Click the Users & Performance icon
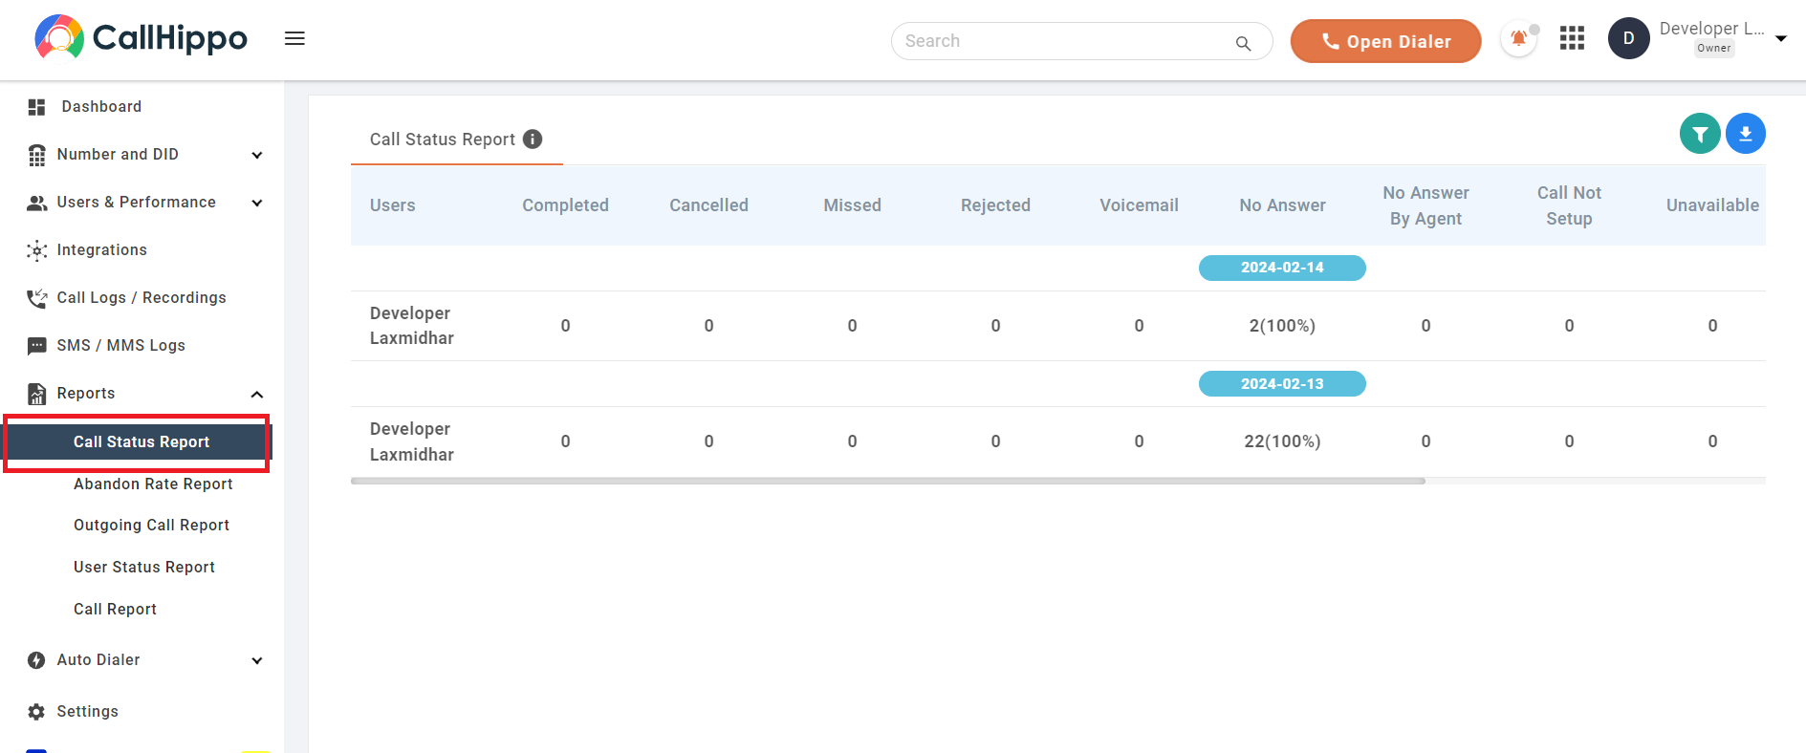The width and height of the screenshot is (1806, 753). click(x=36, y=203)
